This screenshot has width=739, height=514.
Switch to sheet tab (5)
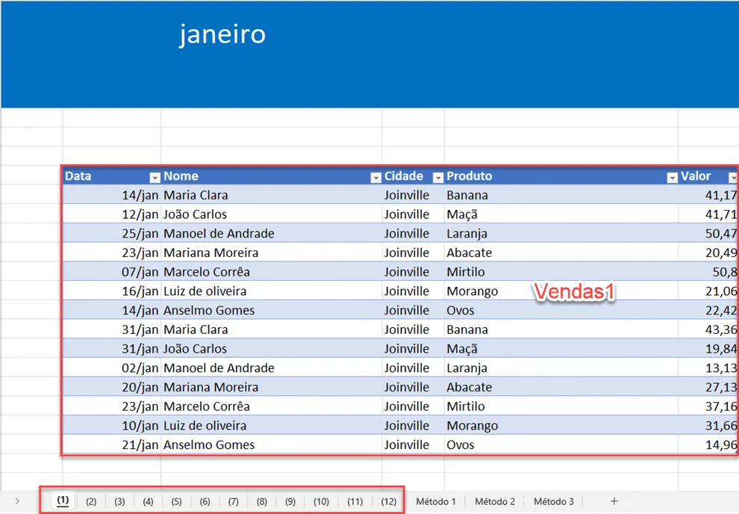(176, 501)
